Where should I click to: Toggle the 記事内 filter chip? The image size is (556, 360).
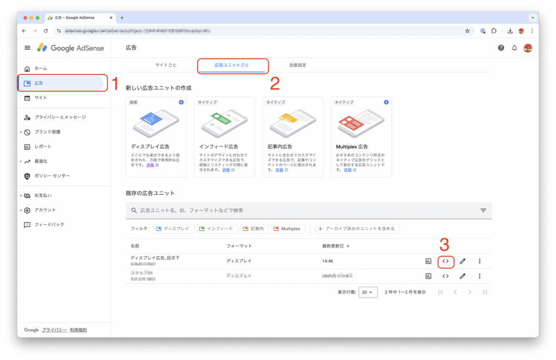coord(254,229)
